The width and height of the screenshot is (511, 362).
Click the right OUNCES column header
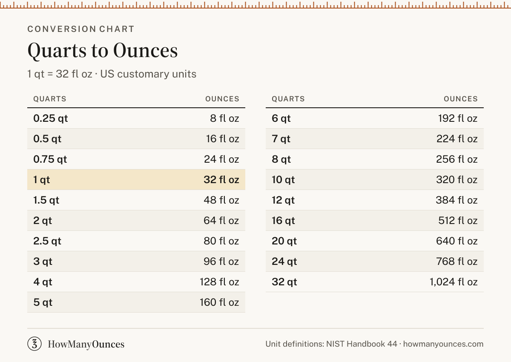[461, 99]
